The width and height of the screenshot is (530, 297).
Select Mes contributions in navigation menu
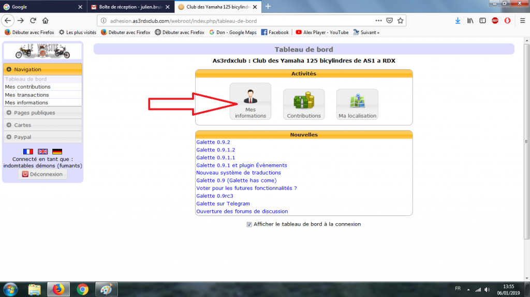click(x=28, y=87)
